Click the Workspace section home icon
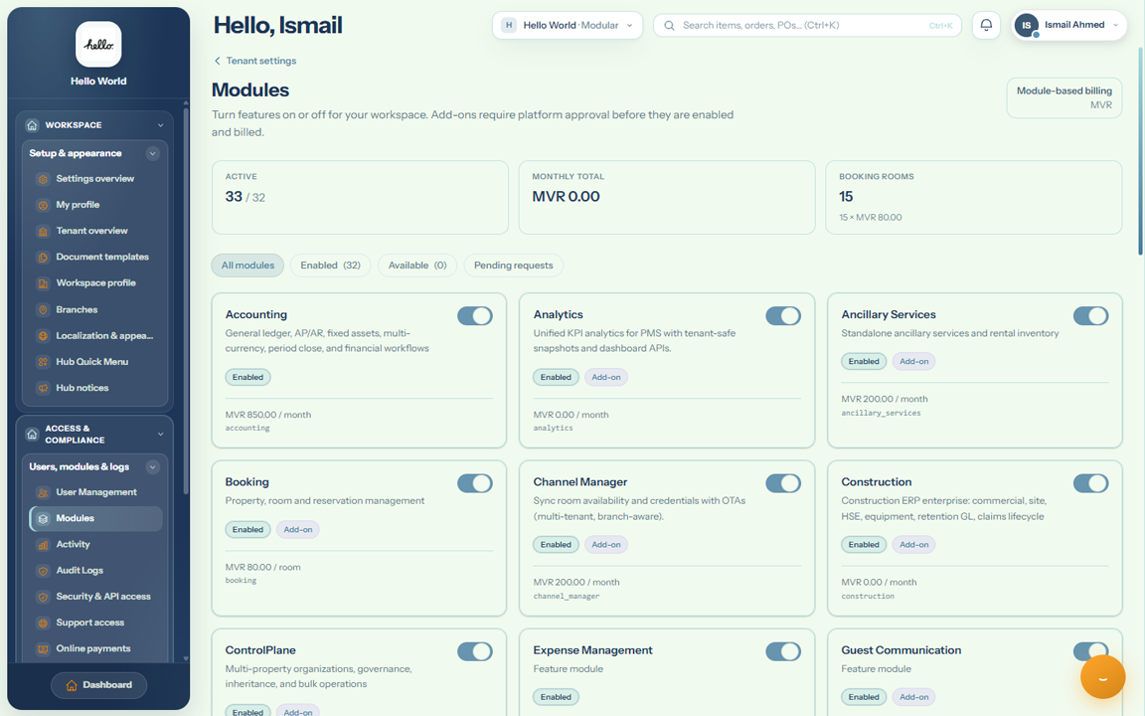Viewport: 1145px width, 716px height. (32, 125)
